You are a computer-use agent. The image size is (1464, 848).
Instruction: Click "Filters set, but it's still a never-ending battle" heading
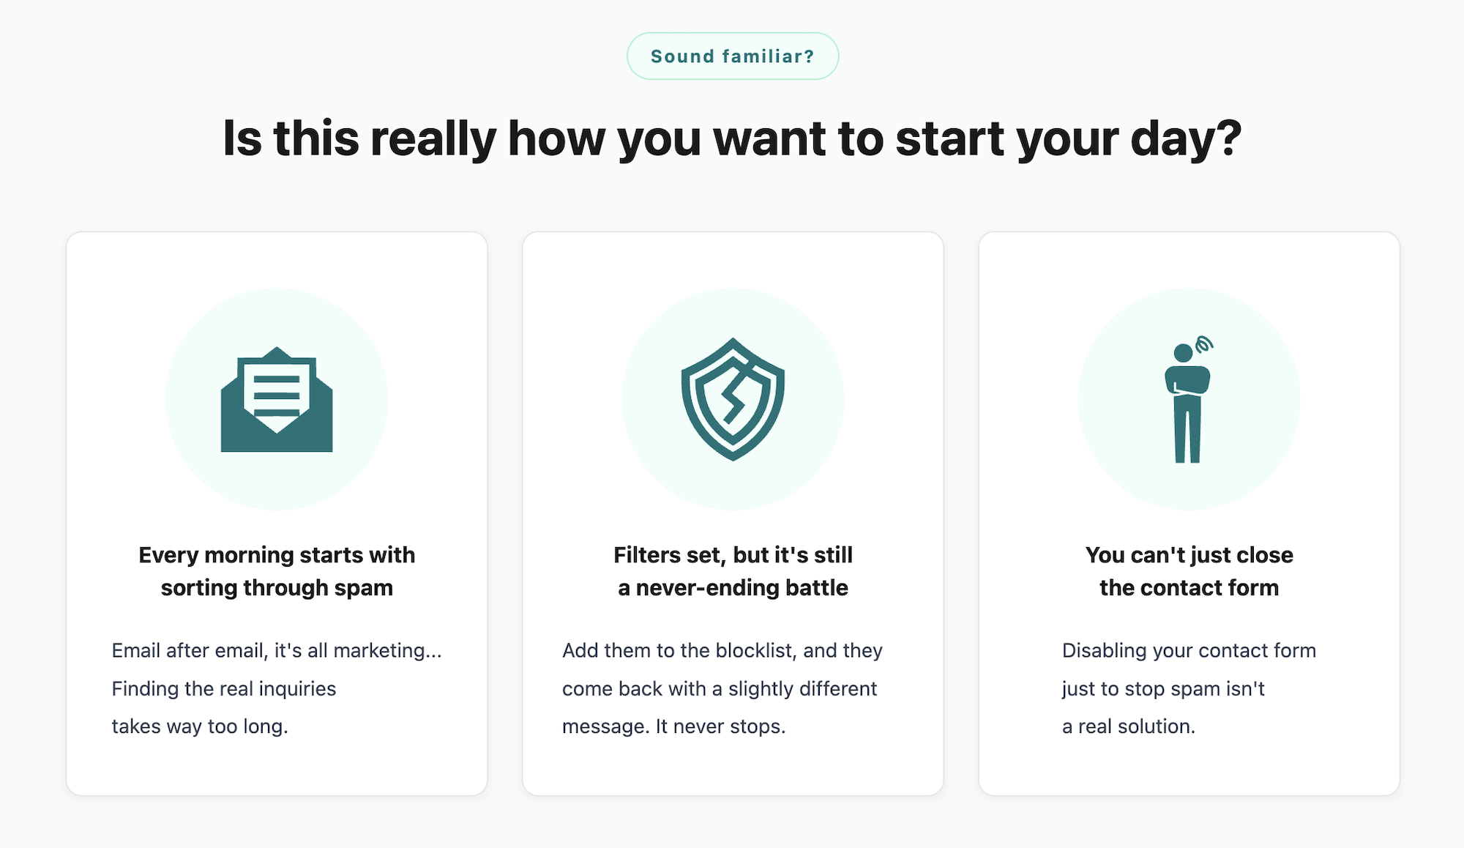pyautogui.click(x=733, y=555)
